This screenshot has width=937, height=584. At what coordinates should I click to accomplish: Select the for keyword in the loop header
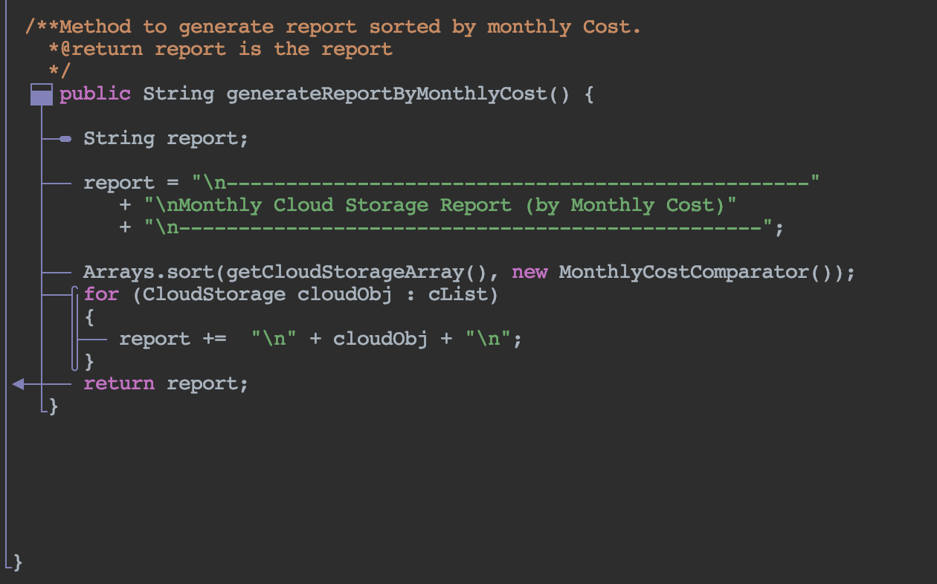[x=100, y=294]
